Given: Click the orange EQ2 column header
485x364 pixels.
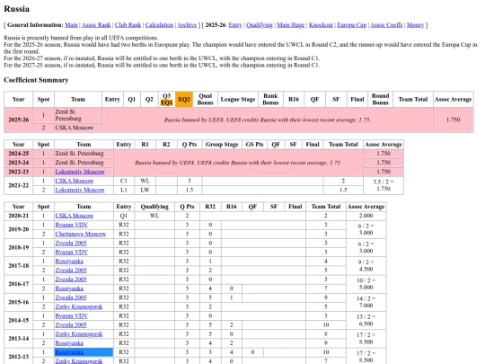Looking at the screenshot, I should (x=184, y=100).
